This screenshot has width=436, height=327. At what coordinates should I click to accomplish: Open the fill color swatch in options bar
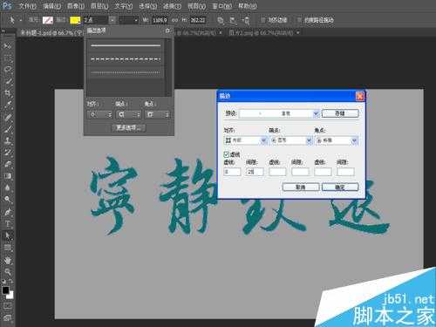click(x=48, y=20)
